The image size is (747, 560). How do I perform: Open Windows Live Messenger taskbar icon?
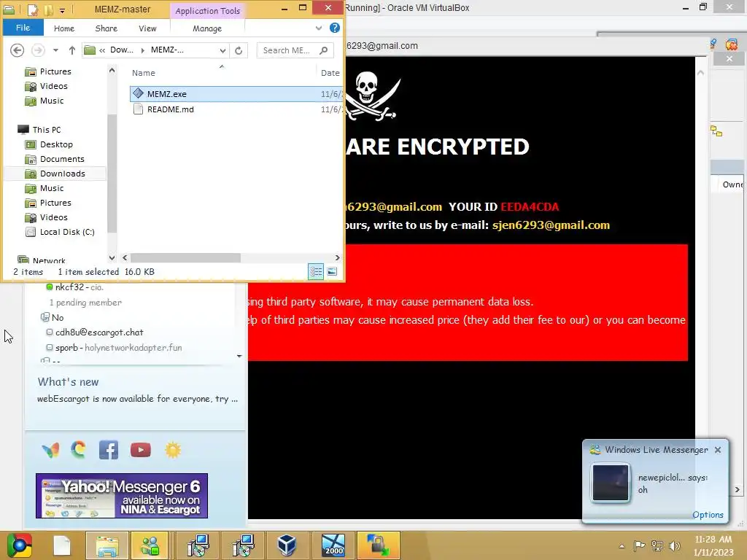[x=150, y=545]
